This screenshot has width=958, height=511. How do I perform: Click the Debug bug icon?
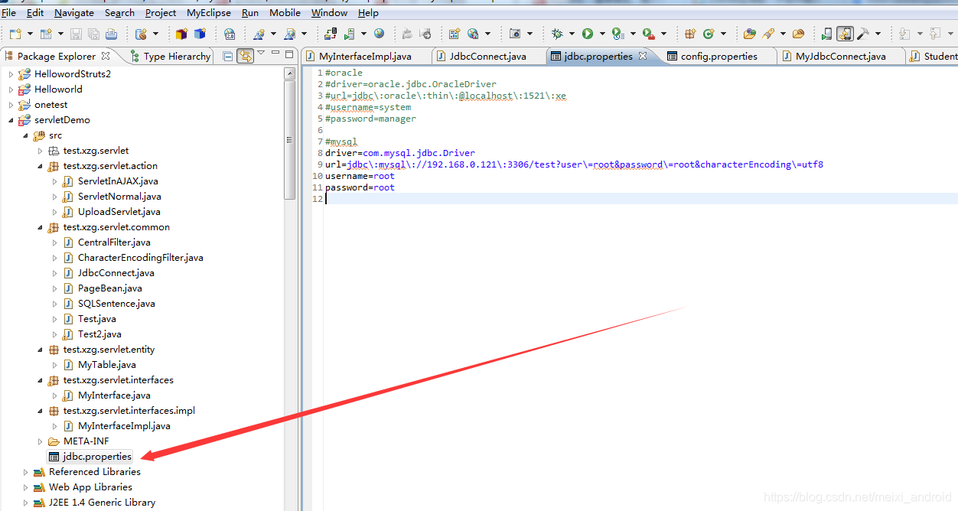tap(557, 34)
